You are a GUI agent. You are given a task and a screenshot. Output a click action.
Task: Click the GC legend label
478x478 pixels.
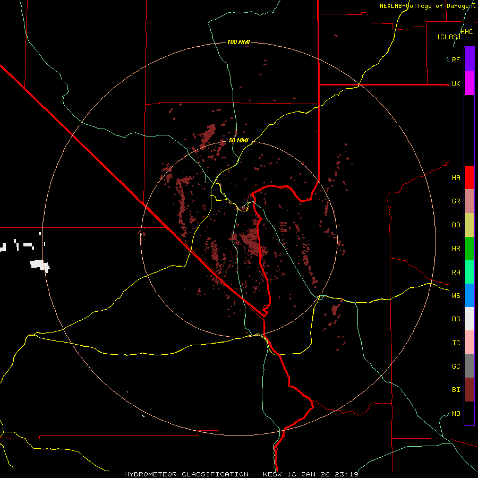coord(456,366)
